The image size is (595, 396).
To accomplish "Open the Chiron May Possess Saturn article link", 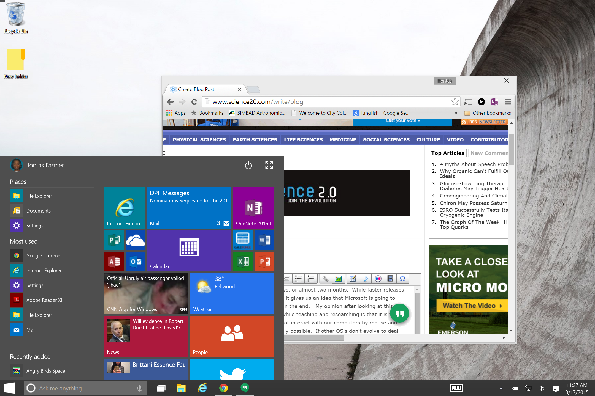I will pyautogui.click(x=473, y=203).
